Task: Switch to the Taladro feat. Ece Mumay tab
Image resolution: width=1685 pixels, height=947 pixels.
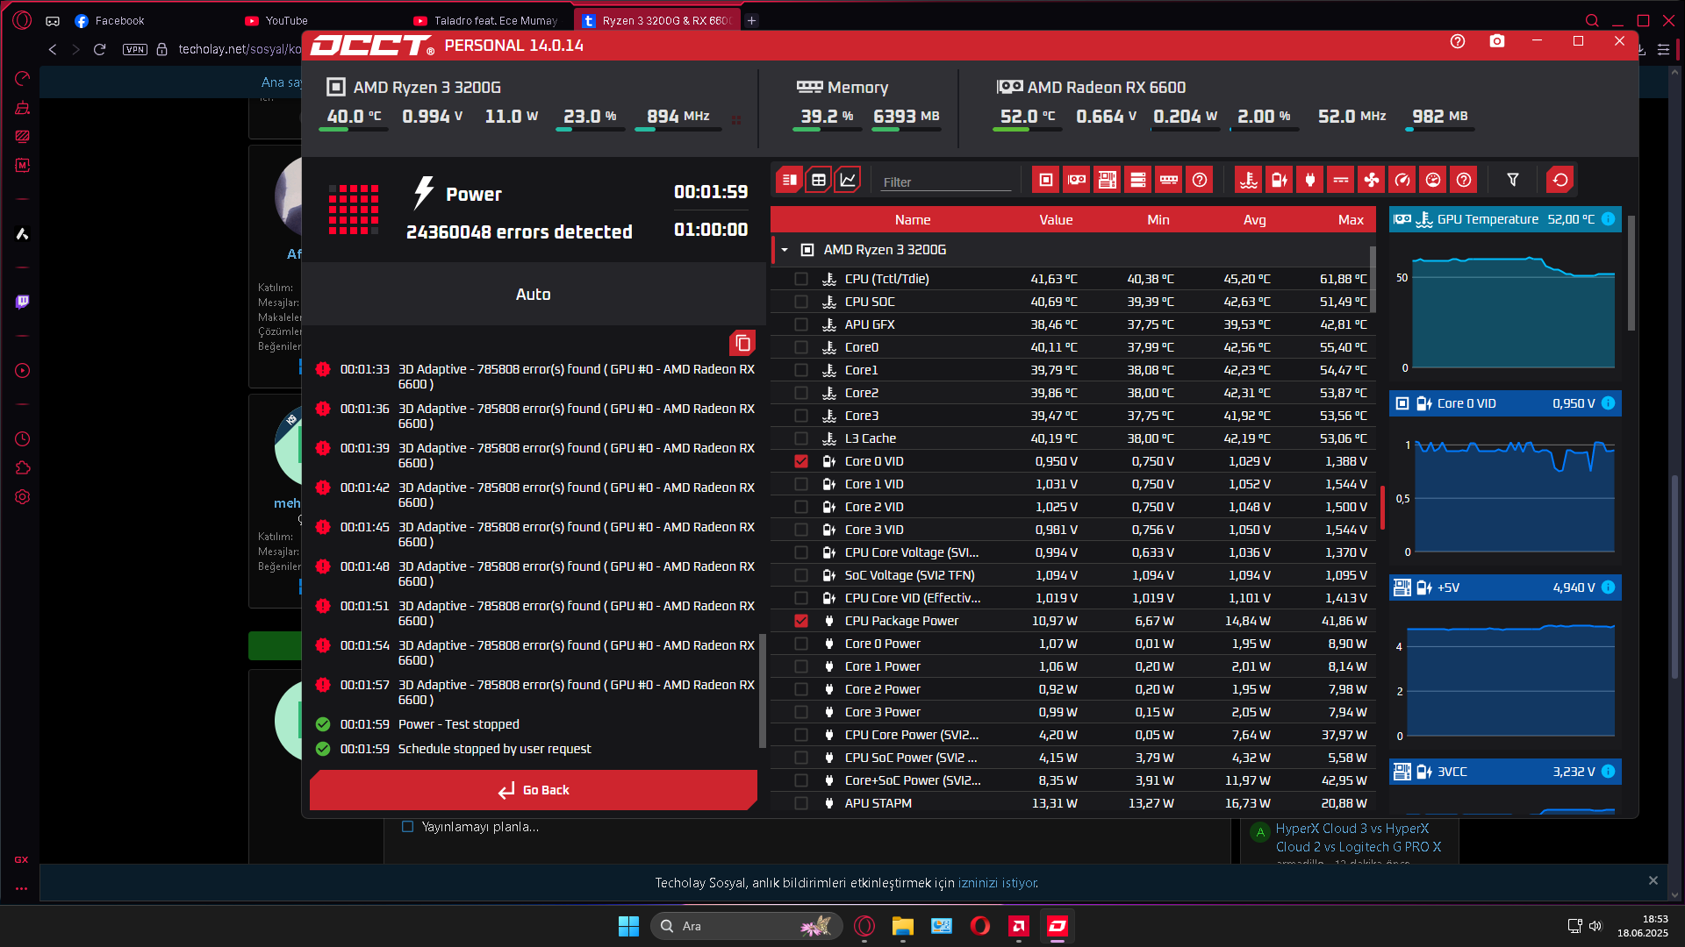Action: tap(485, 20)
